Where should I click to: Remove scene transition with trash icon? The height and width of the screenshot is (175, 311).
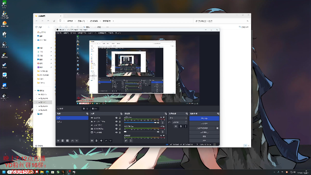181,126
